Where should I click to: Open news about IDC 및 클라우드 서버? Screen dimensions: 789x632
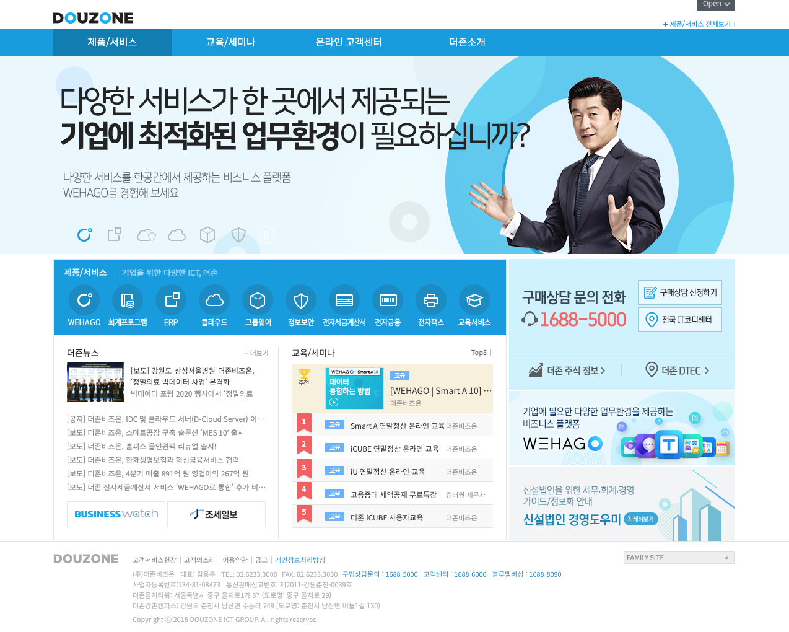click(166, 419)
